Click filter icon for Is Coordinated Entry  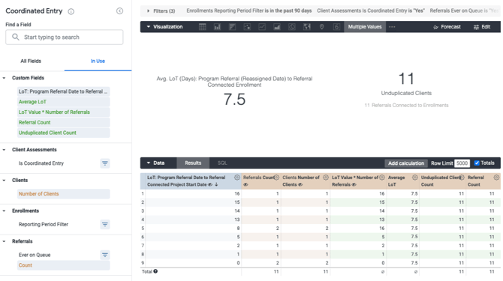(105, 163)
